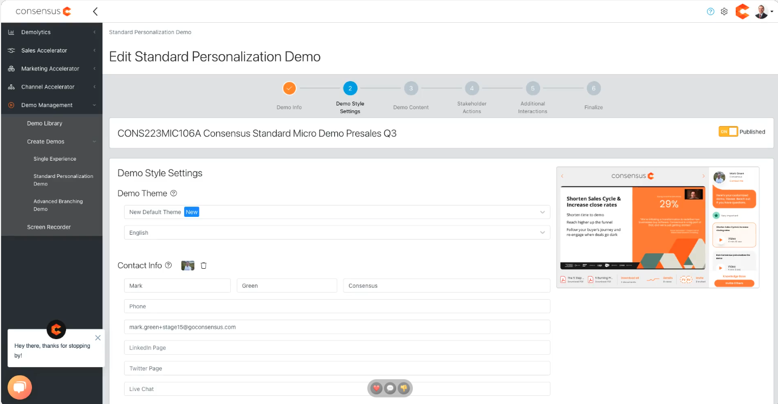Open the English language dropdown

337,233
